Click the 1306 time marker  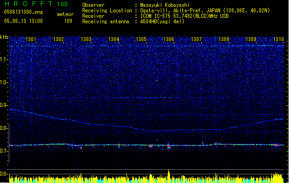(x=169, y=40)
